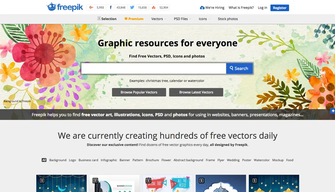Screen dimensions: 335x192
Task: Filter by Infographic category
Action: [x=109, y=160]
